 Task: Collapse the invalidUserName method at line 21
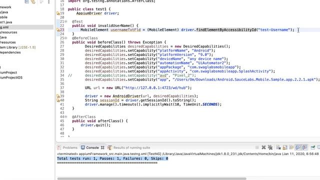click(x=66, y=21)
